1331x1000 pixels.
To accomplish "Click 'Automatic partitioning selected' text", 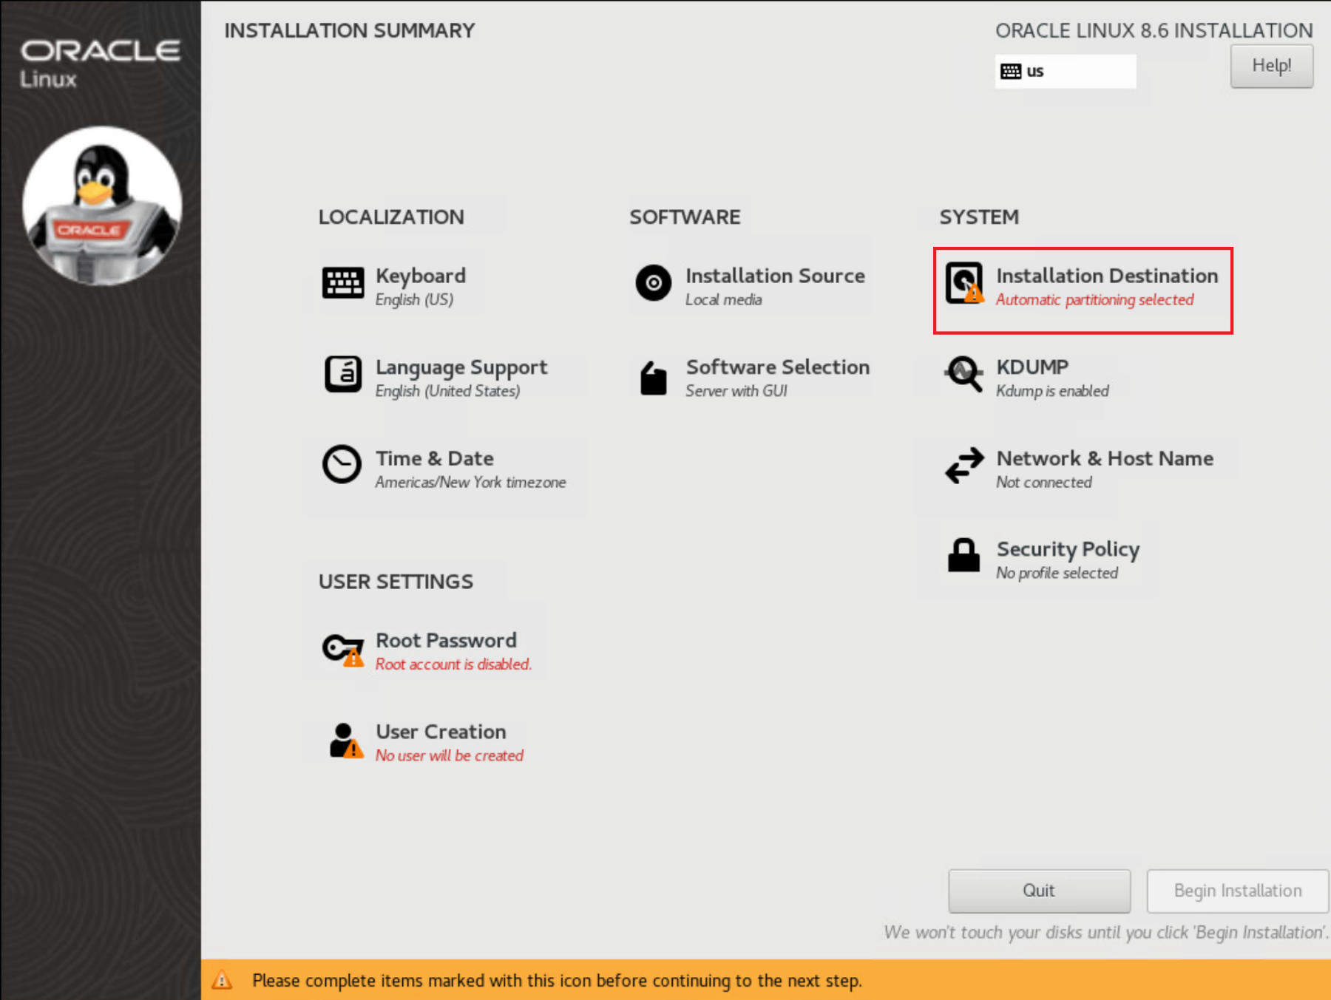I will click(x=1094, y=299).
